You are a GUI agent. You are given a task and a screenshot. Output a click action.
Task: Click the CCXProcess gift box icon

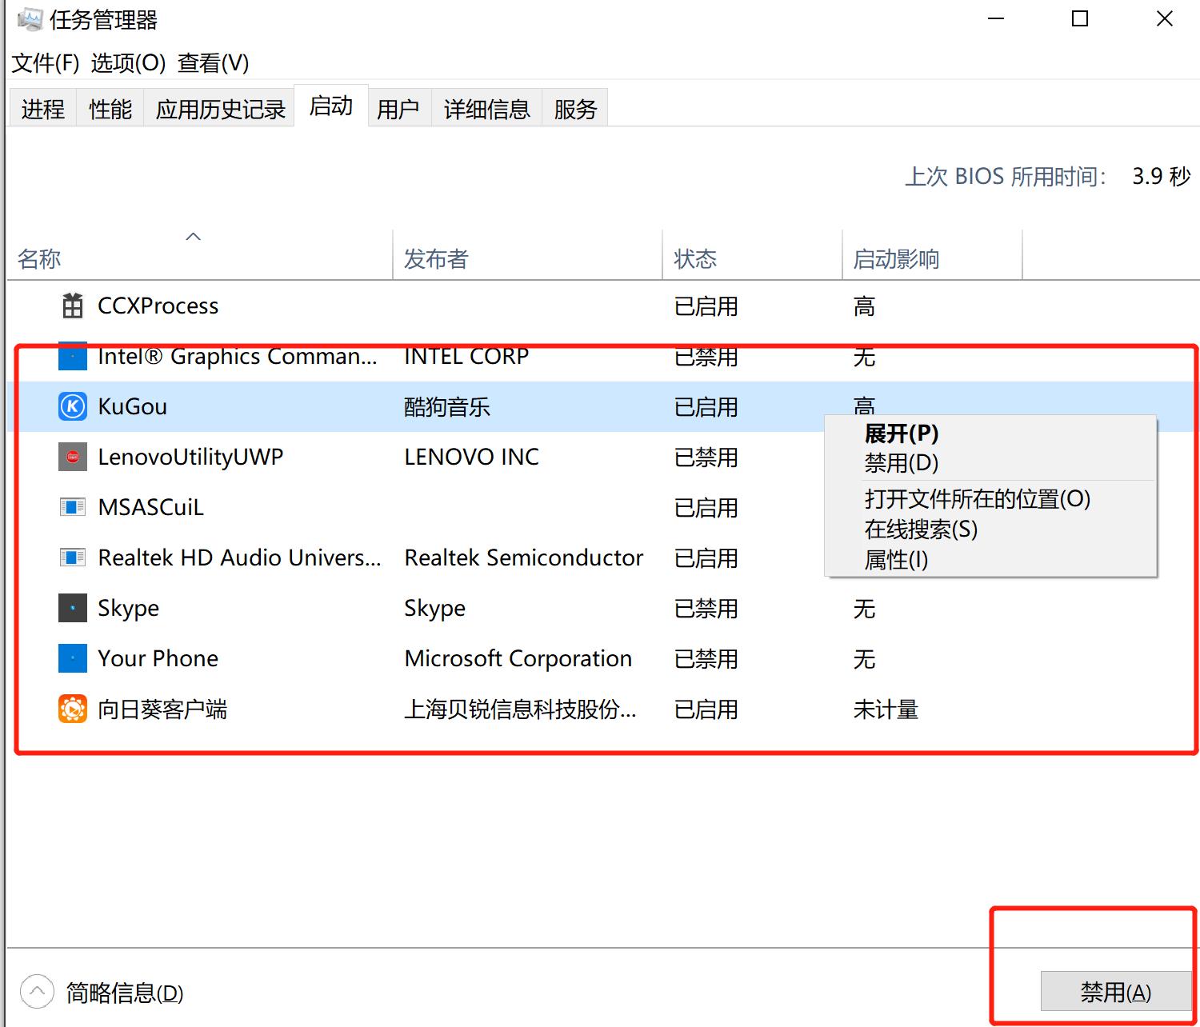pos(73,306)
